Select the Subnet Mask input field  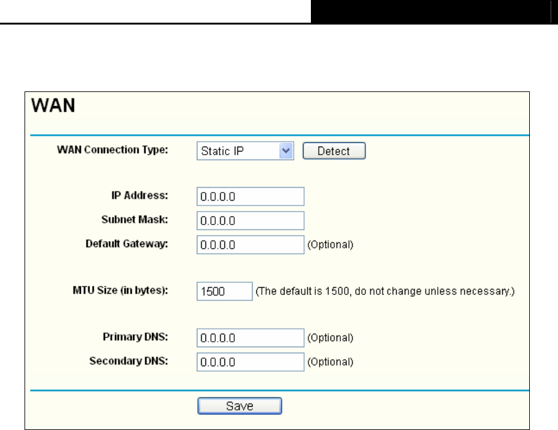[x=250, y=221]
